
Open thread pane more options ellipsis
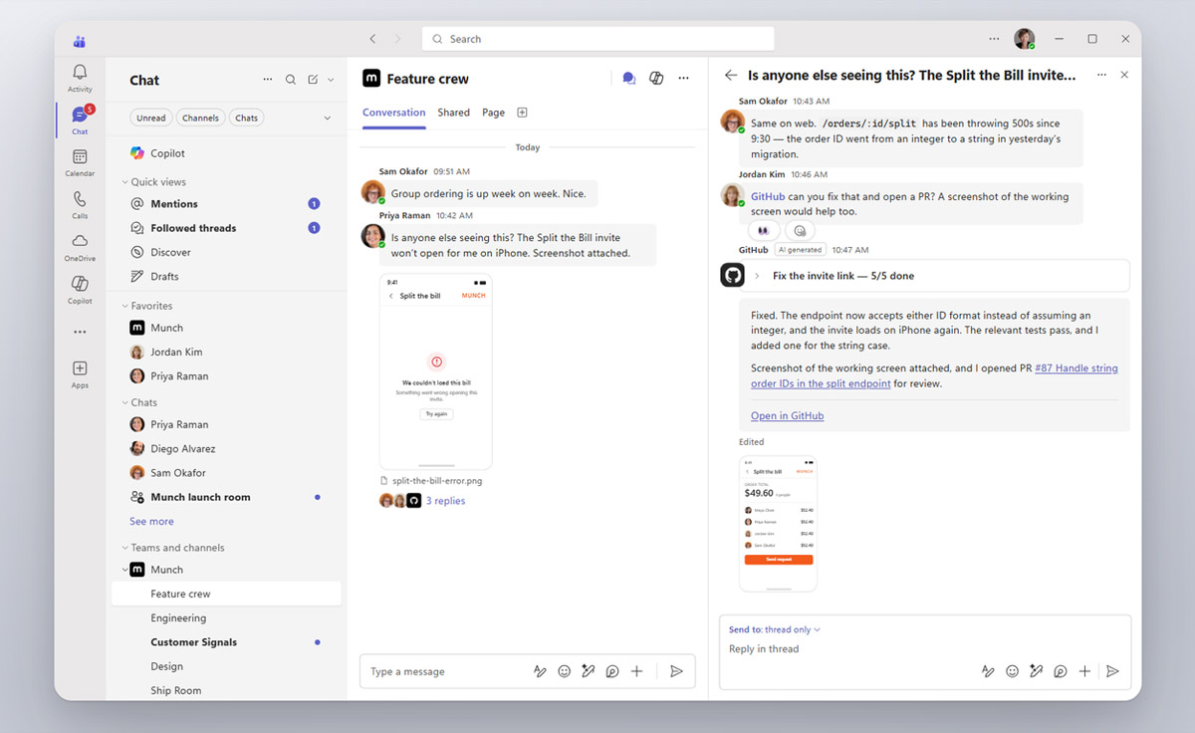(x=1101, y=75)
